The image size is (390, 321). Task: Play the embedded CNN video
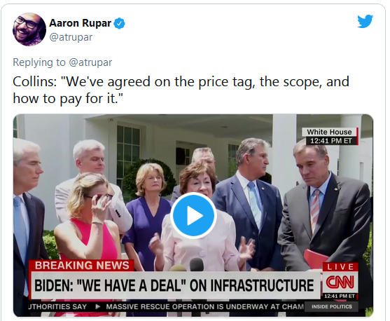(193, 216)
